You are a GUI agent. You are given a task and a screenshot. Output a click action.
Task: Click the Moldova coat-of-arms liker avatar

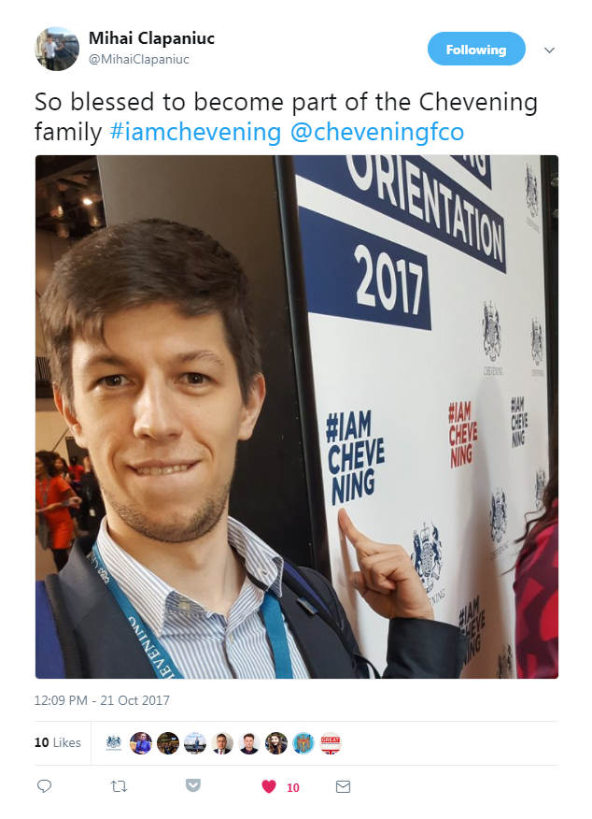tap(303, 742)
